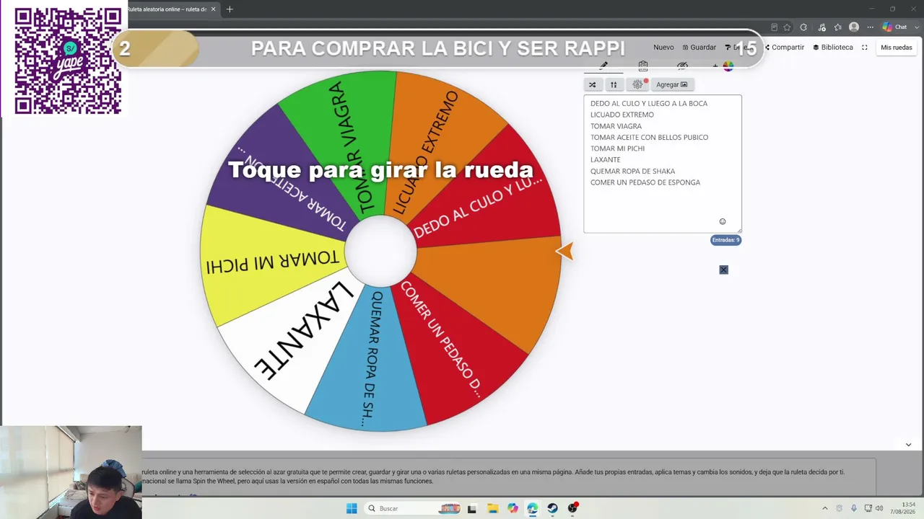Open the volume tray icon
The height and width of the screenshot is (519, 924).
click(881, 508)
